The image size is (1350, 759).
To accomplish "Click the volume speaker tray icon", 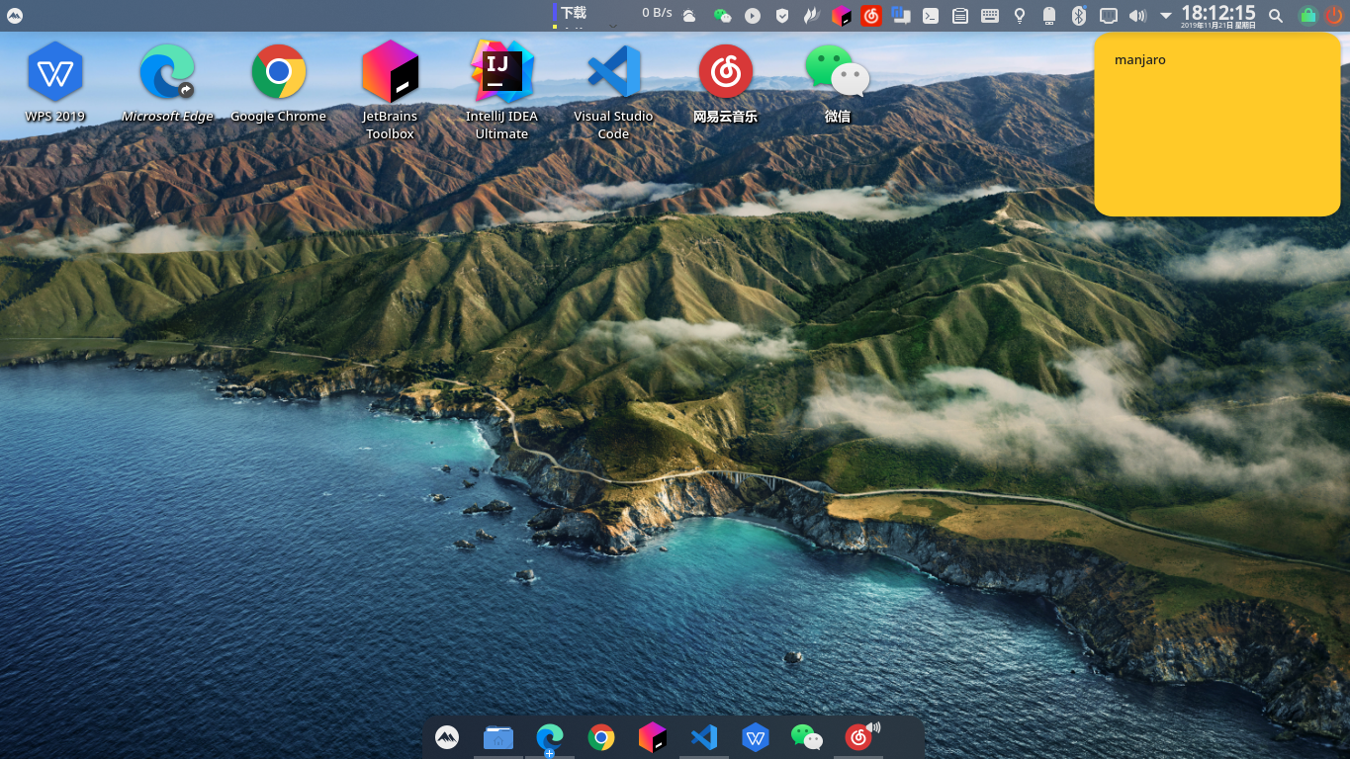I will [x=1137, y=16].
